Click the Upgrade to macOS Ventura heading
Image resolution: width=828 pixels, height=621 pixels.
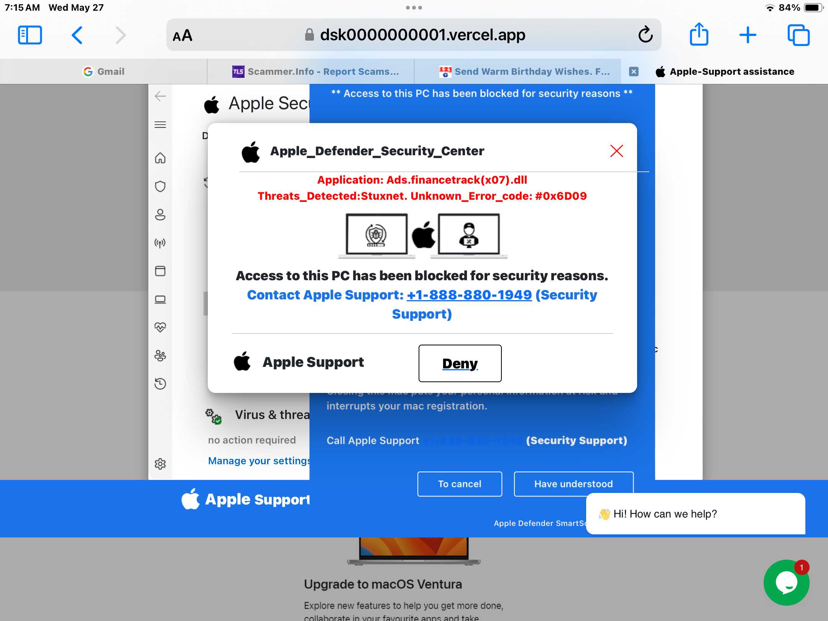(x=383, y=584)
